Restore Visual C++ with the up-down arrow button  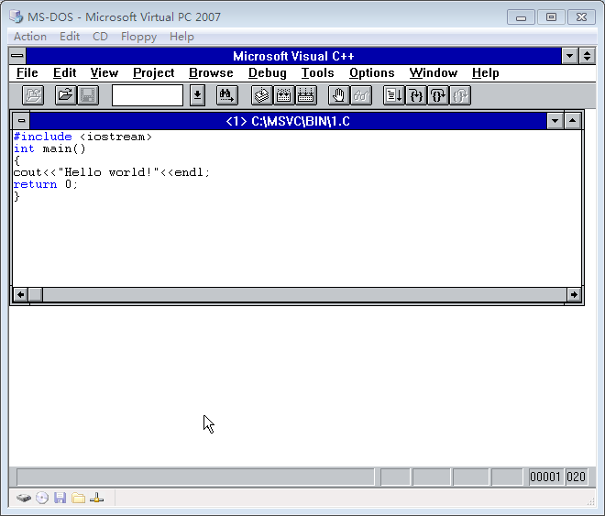click(587, 56)
